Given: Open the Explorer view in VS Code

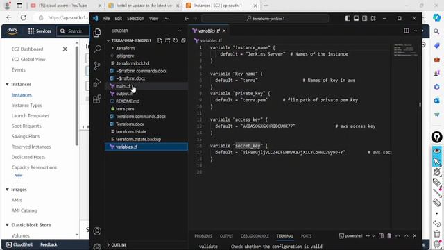Looking at the screenshot, I should tap(97, 33).
